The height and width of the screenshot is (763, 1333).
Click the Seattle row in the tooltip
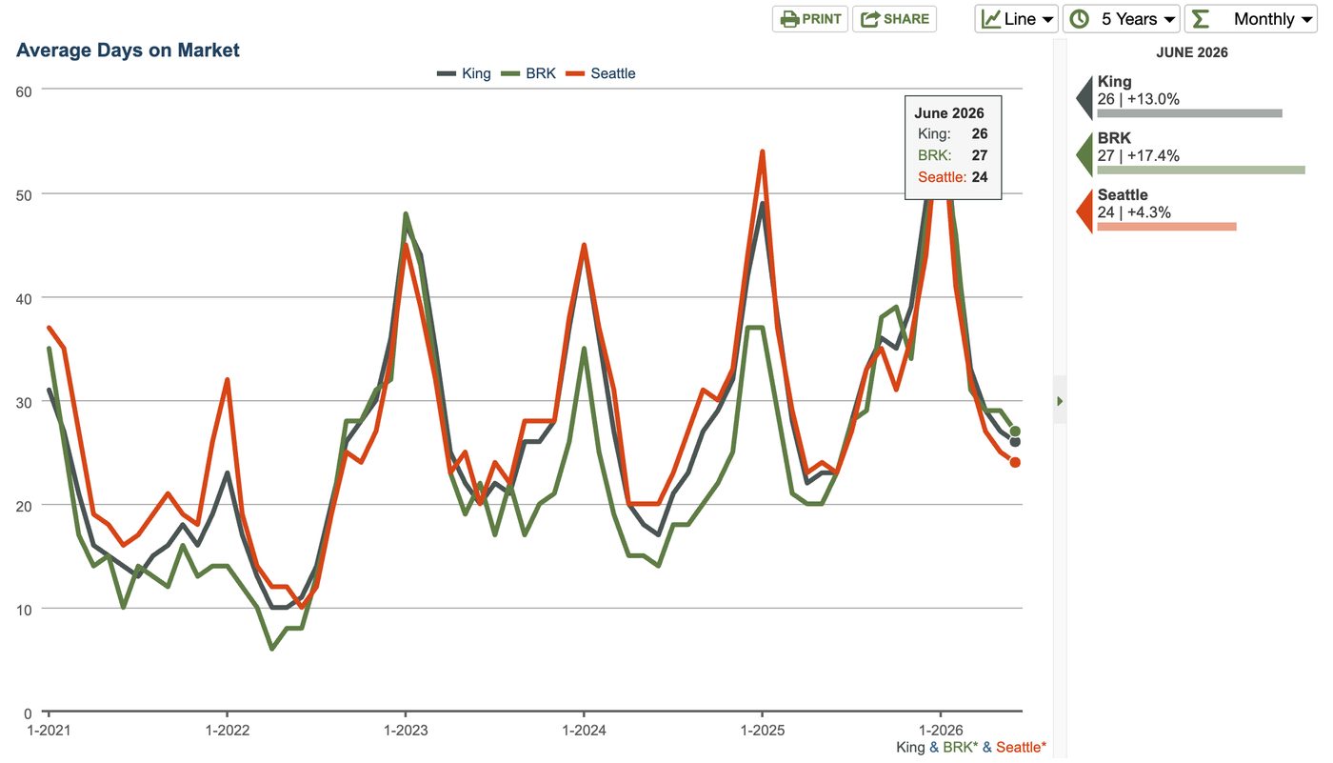(x=952, y=176)
